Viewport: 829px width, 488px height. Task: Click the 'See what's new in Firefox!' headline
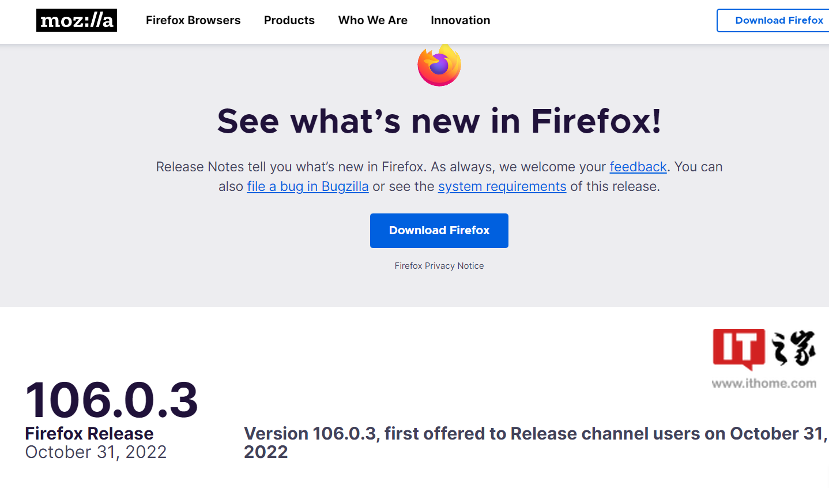[439, 121]
